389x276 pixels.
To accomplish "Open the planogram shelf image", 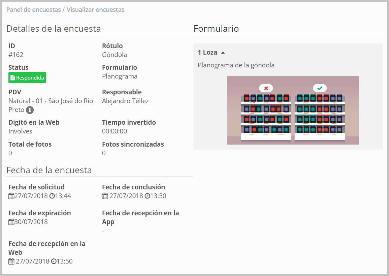I will pos(293,111).
